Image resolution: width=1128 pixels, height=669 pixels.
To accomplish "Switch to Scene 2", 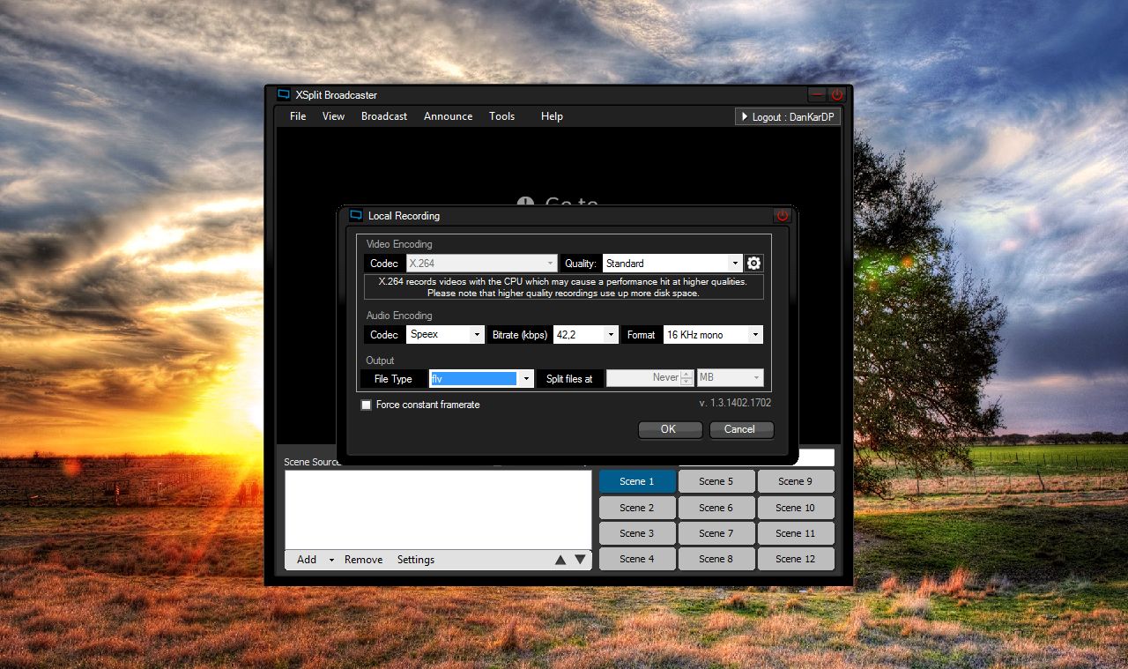I will click(637, 508).
